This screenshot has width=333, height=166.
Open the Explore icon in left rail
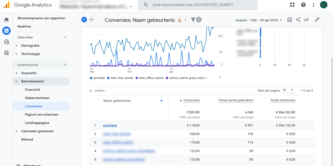[x=6, y=42]
